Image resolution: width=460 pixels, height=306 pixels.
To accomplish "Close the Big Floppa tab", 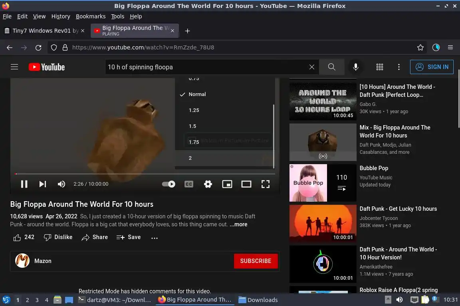I will coord(172,31).
